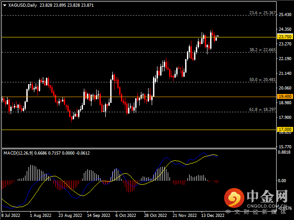Click the 0.8818 MACD scale value

(284, 152)
